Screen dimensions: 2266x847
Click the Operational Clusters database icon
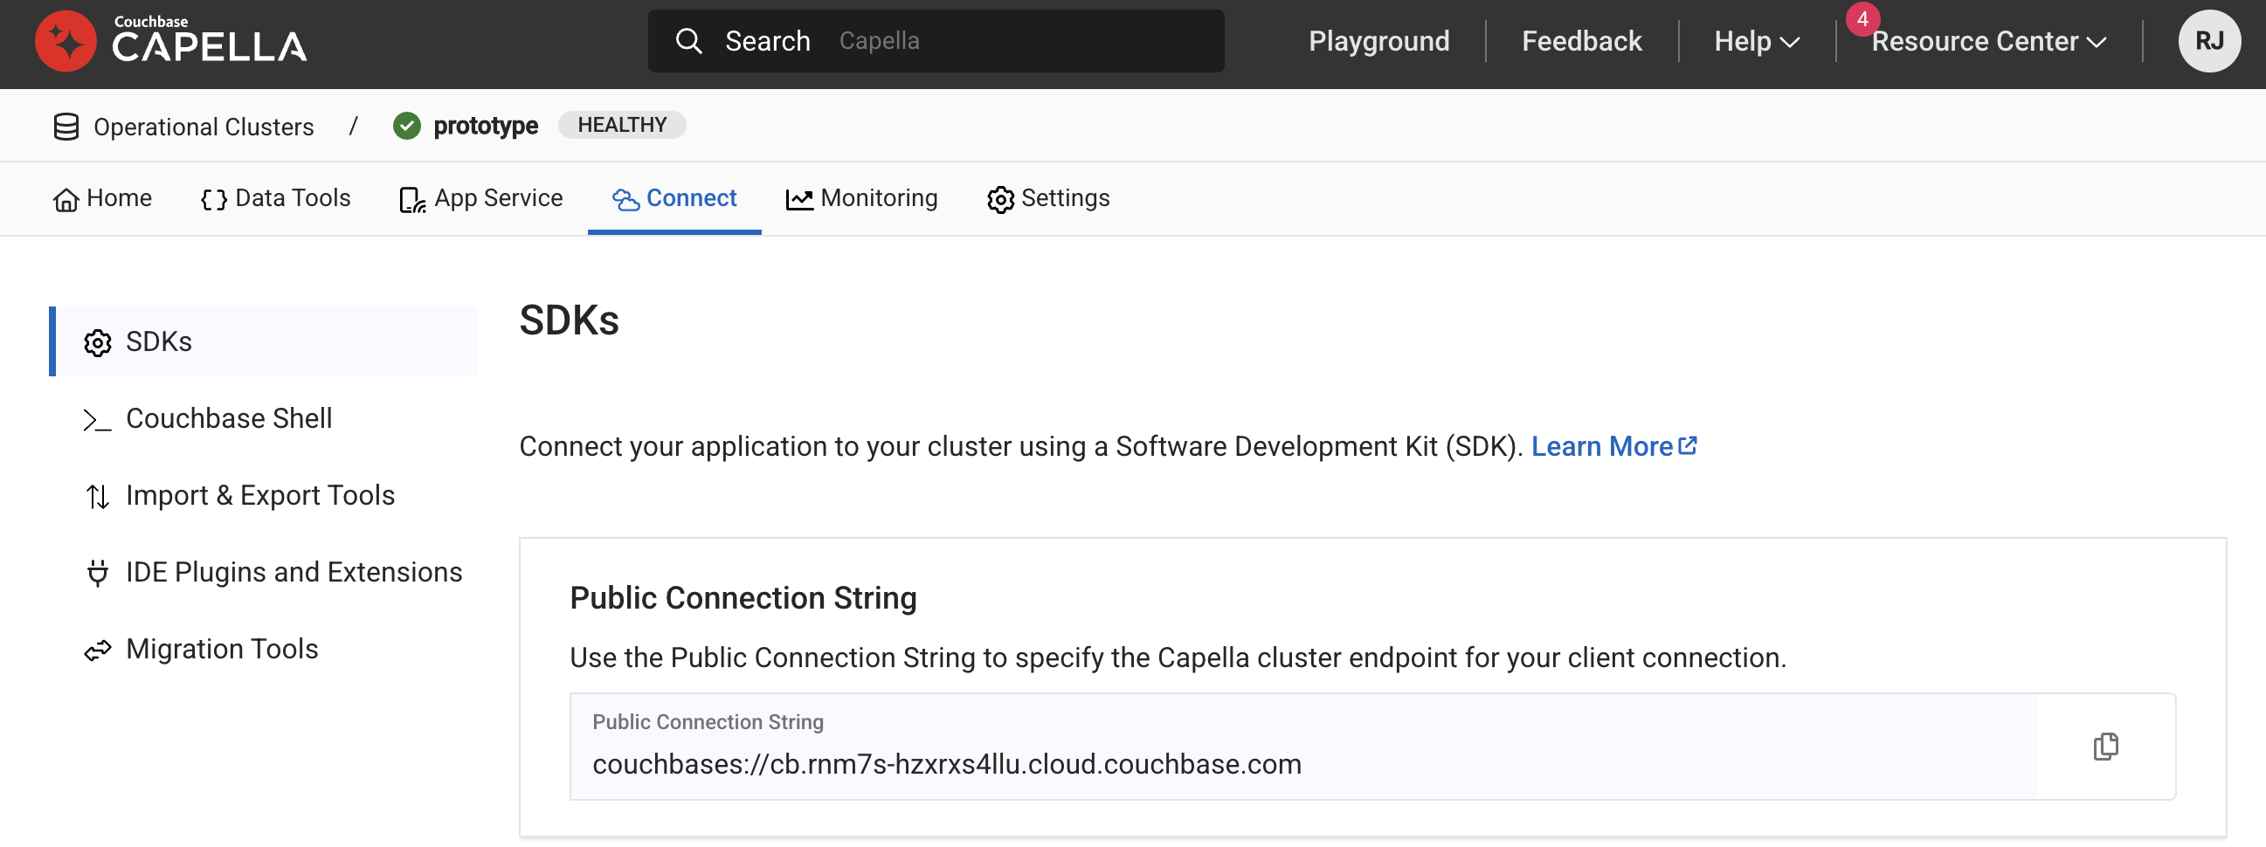[66, 127]
